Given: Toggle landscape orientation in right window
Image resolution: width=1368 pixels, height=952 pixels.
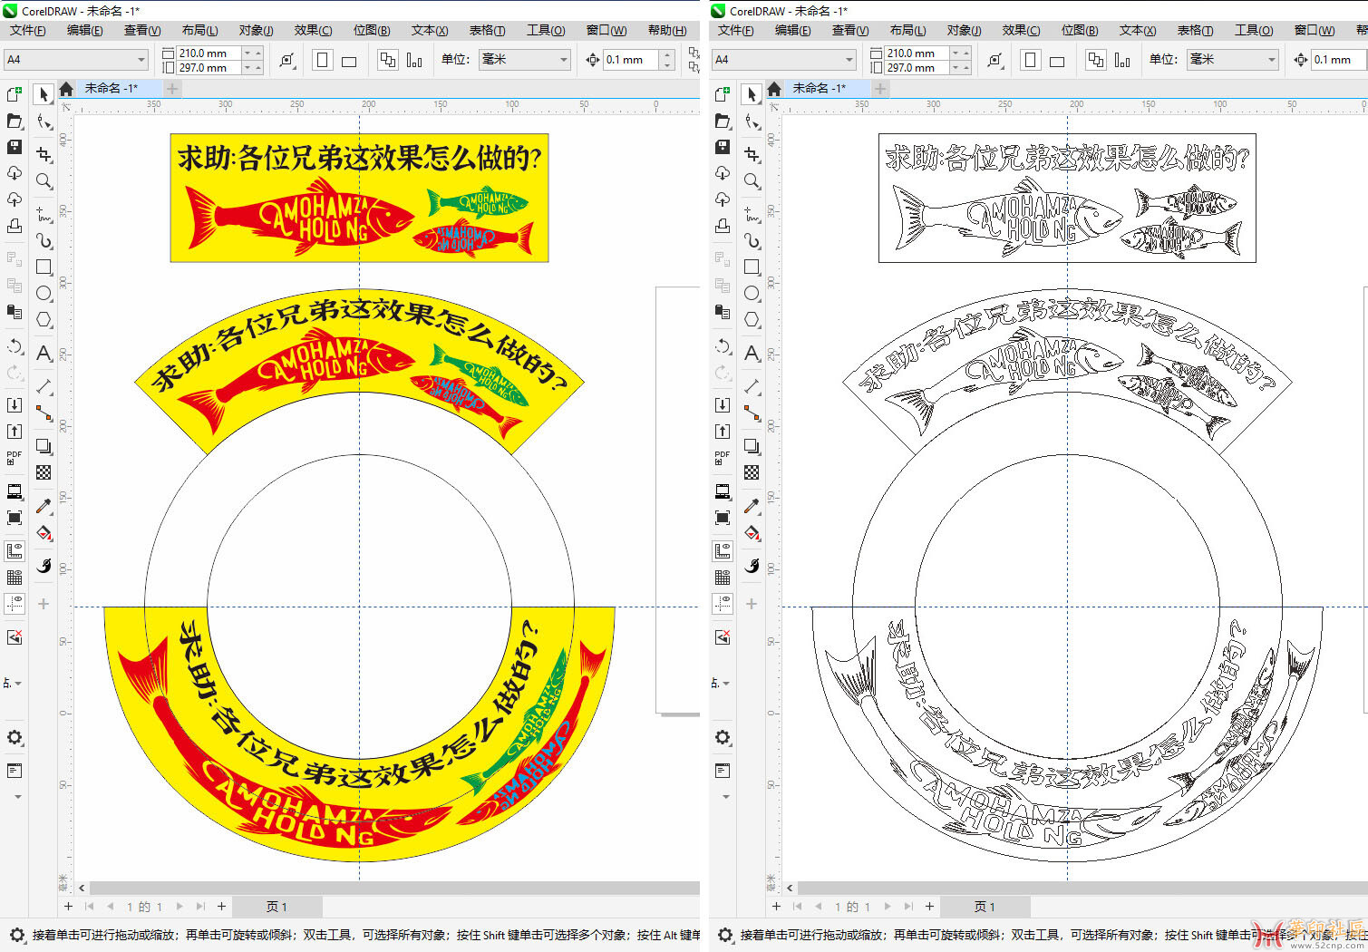Looking at the screenshot, I should tap(1057, 60).
